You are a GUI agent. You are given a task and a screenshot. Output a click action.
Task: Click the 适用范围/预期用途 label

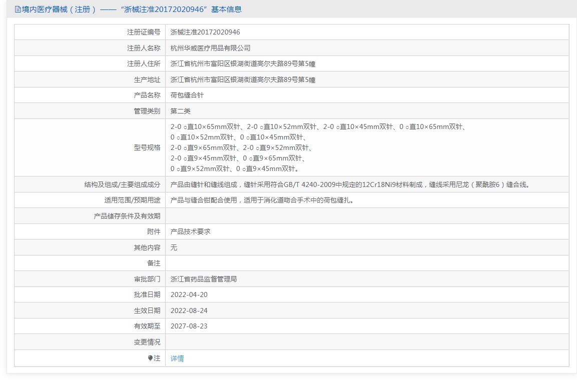tap(133, 200)
